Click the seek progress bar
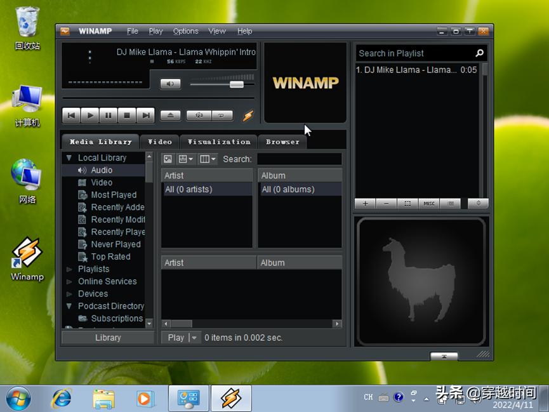Viewport: 549px width, 412px height. (x=158, y=98)
